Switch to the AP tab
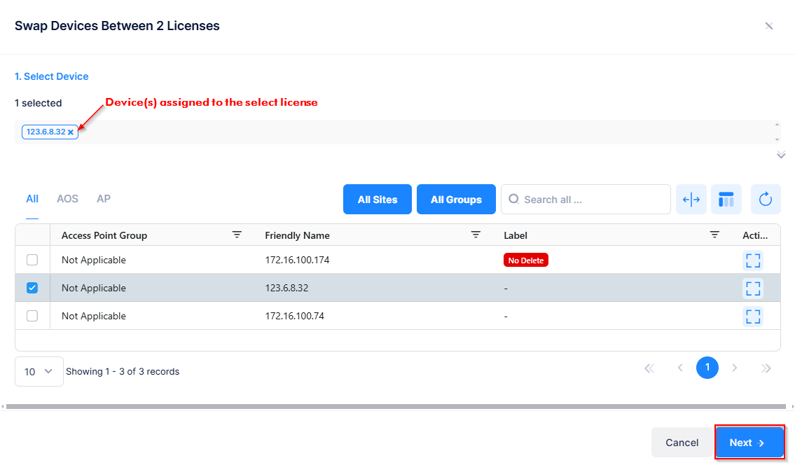This screenshot has width=795, height=472. (x=104, y=199)
